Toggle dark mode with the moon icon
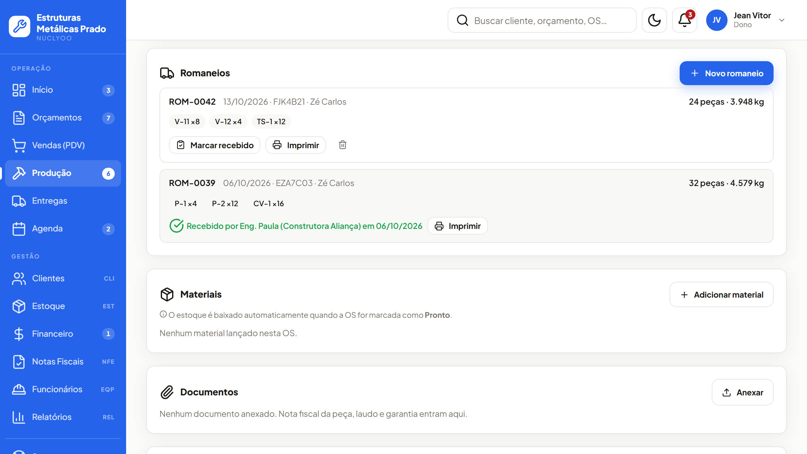 (654, 20)
